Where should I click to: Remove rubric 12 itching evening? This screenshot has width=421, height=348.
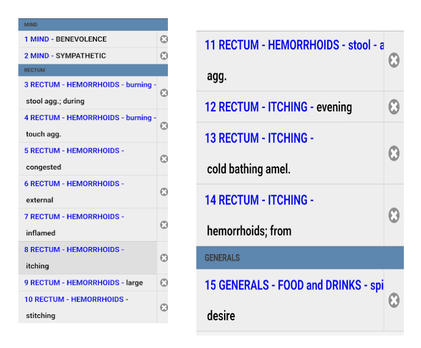pyautogui.click(x=394, y=107)
